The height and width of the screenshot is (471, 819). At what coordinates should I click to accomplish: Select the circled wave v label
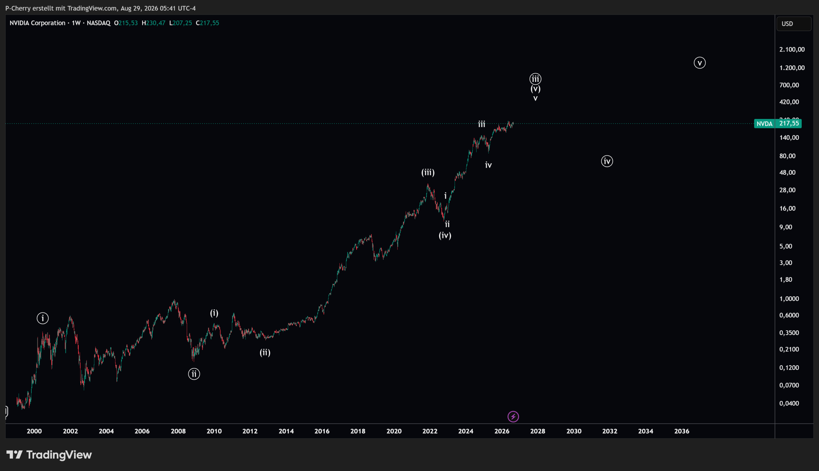point(700,63)
